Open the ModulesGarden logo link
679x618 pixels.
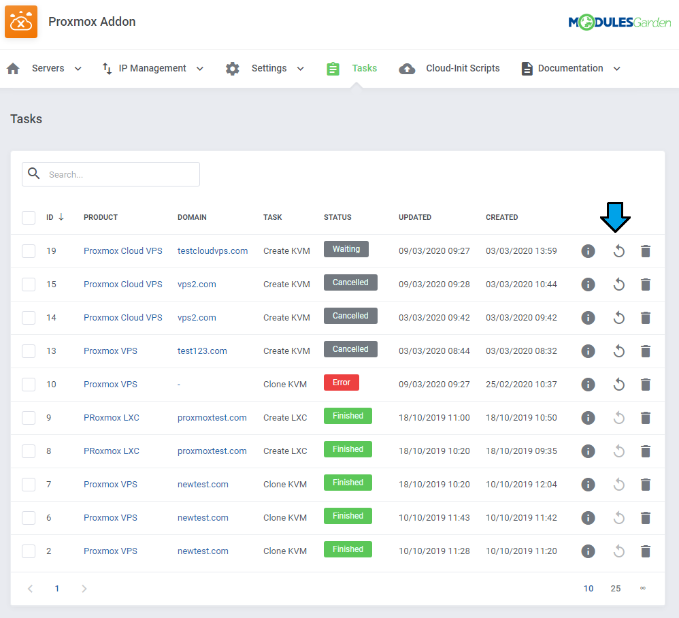[620, 22]
